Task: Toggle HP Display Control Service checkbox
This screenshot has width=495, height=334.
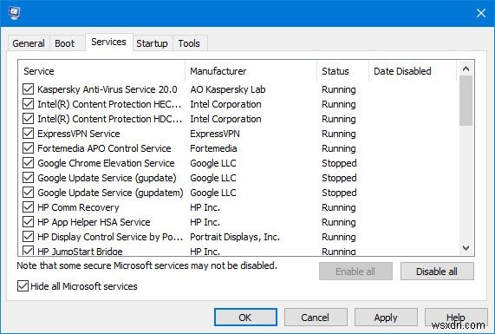Action: tap(28, 237)
